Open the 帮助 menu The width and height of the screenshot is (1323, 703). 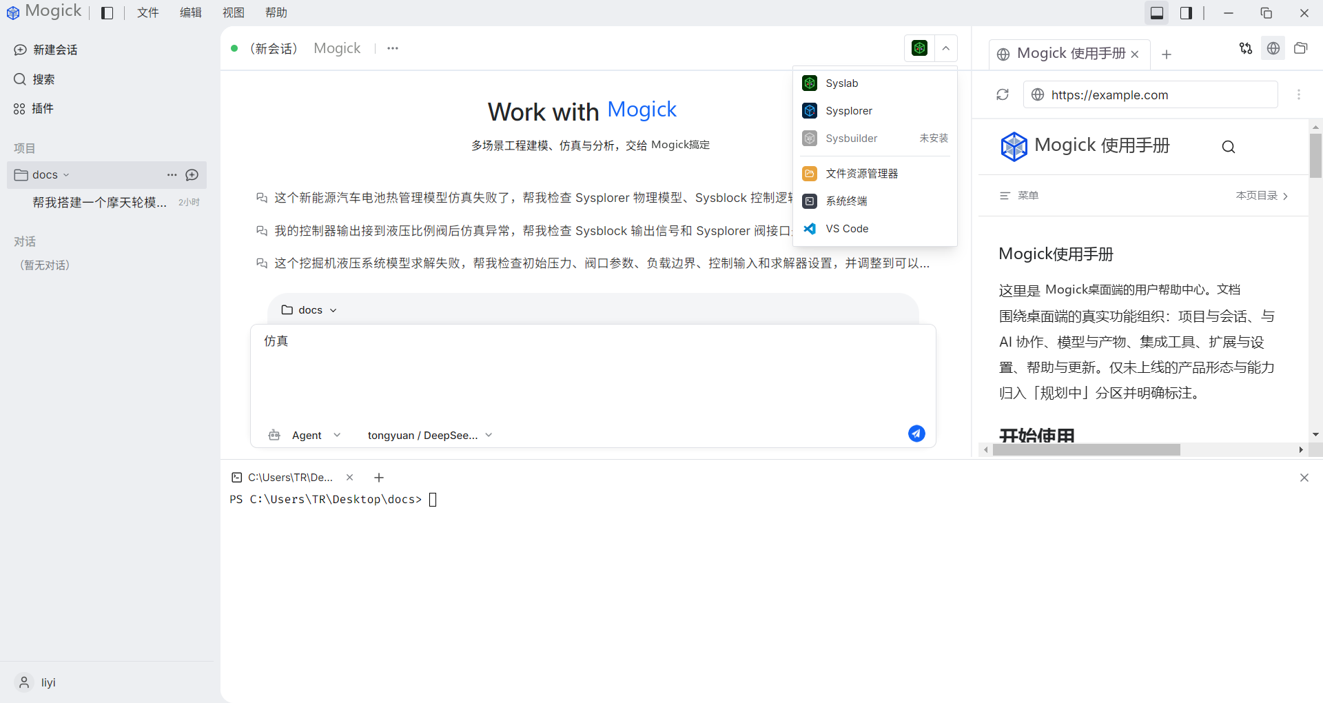[x=276, y=13]
